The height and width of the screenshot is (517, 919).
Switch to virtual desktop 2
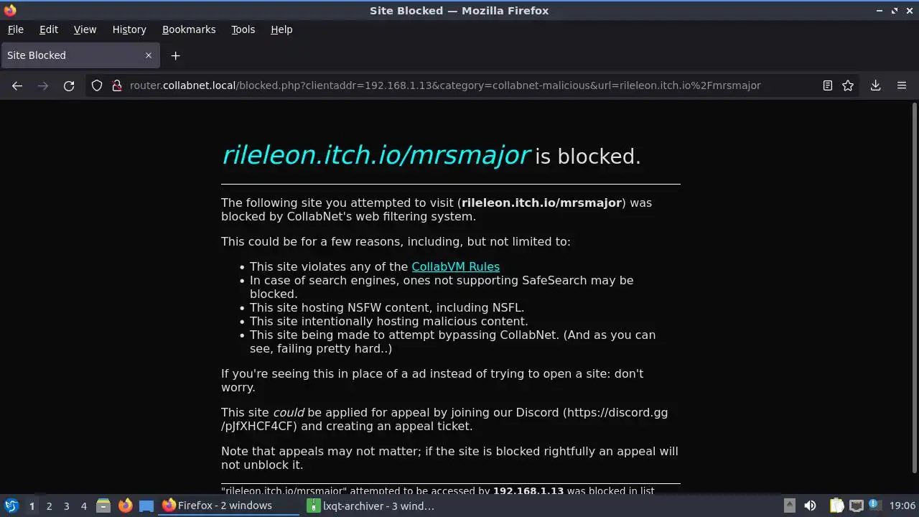49,506
